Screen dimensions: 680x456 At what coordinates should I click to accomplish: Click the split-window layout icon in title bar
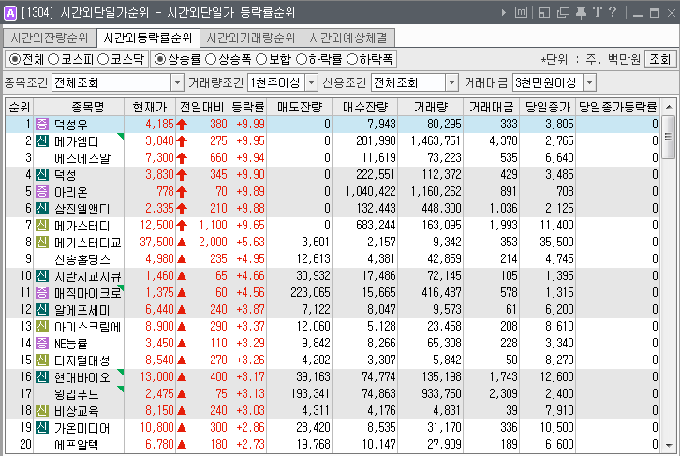[x=544, y=12]
